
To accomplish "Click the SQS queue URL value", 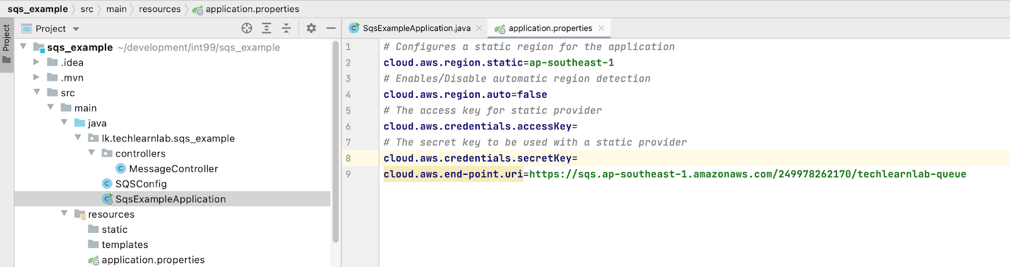I will click(x=748, y=174).
